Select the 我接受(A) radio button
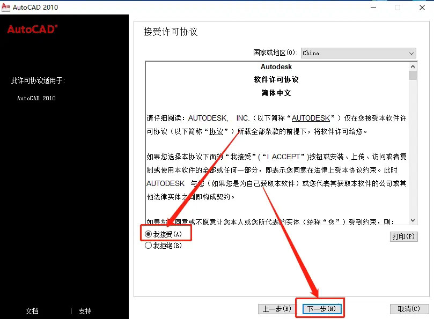 (x=148, y=233)
